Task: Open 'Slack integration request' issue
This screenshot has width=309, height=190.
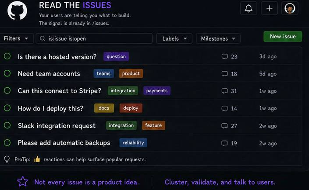Action: 57,125
